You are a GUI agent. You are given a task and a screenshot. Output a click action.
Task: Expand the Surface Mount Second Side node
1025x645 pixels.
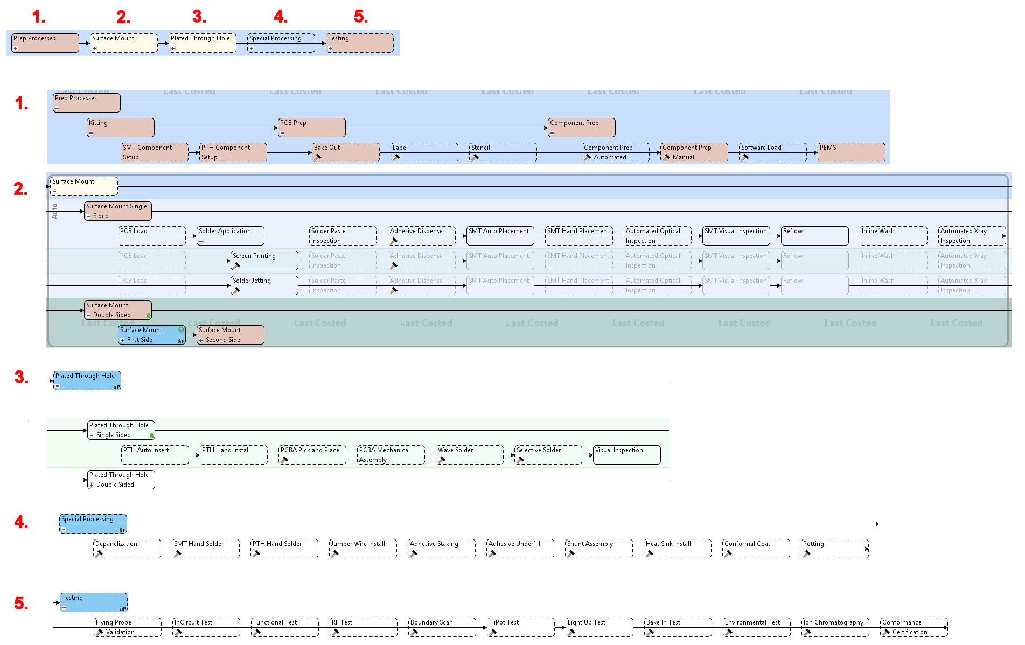coord(201,340)
